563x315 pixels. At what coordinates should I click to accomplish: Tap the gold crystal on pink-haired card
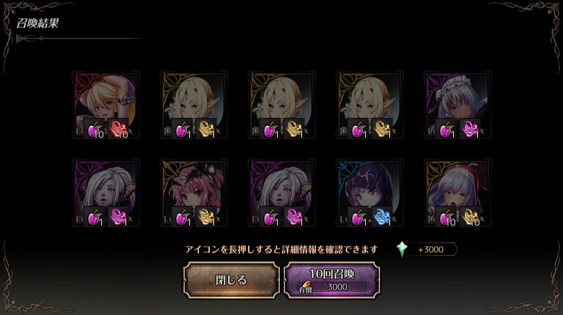[x=206, y=217]
